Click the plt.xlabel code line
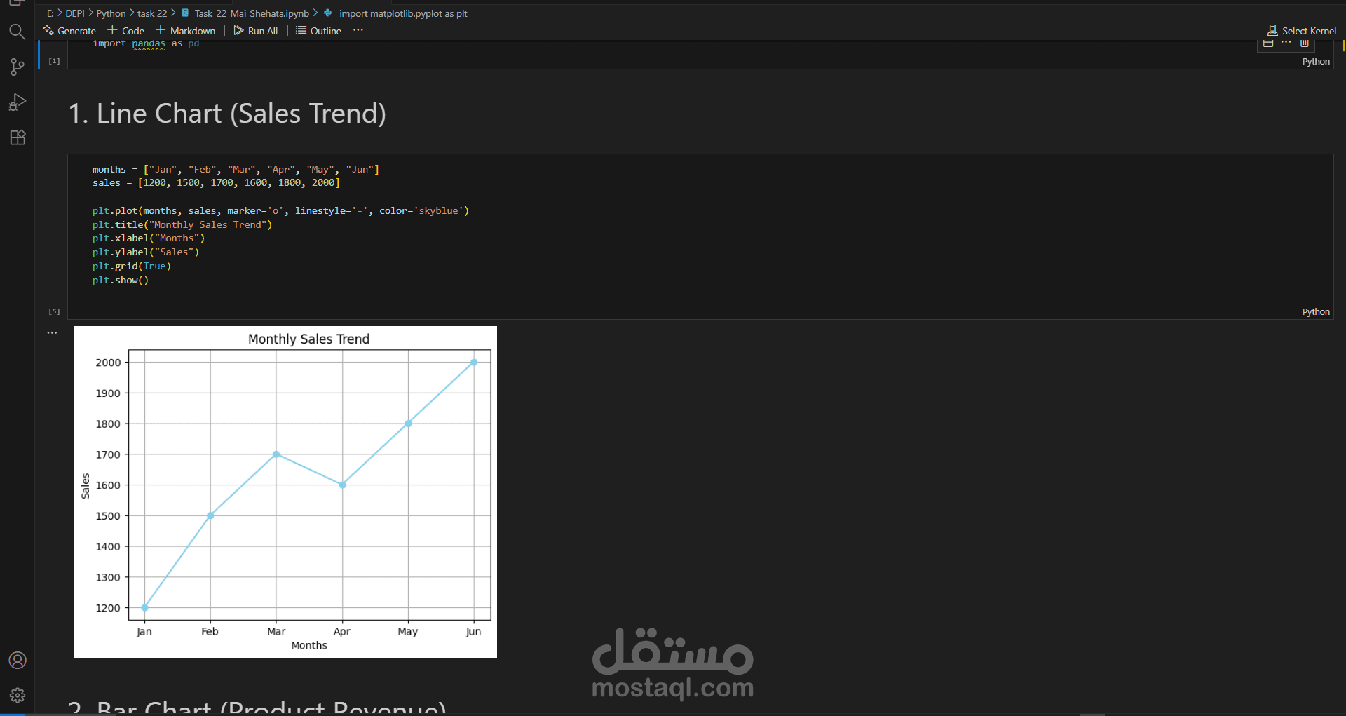 (149, 238)
